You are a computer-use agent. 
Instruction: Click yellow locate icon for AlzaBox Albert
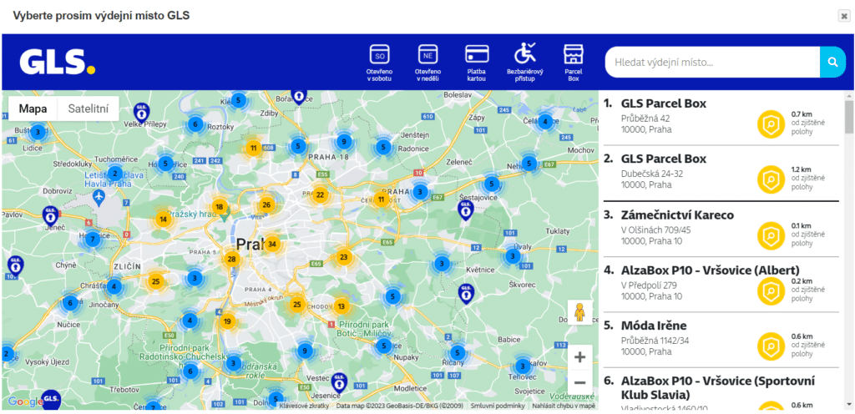pyautogui.click(x=771, y=291)
